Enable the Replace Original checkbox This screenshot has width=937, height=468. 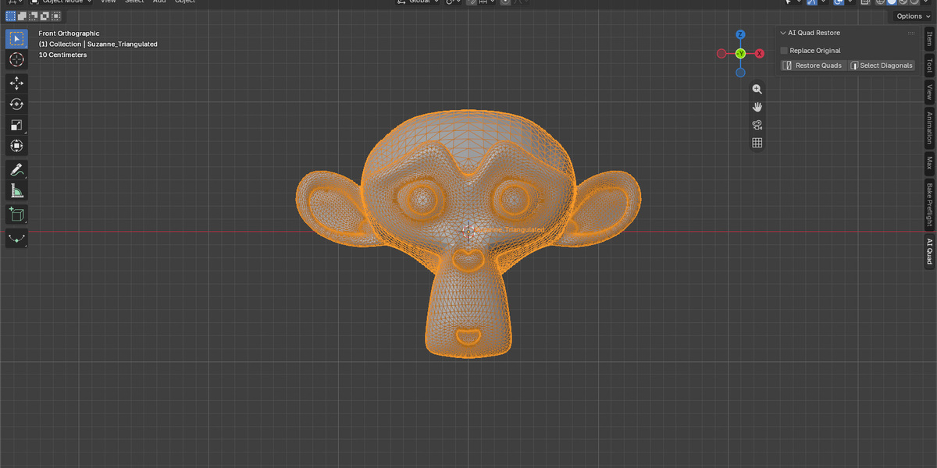tap(785, 51)
